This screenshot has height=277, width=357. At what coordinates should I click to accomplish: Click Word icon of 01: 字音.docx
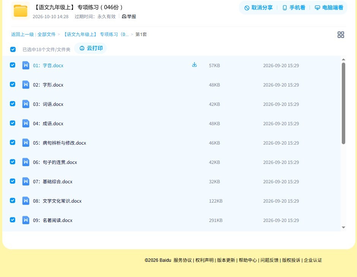pos(26,65)
